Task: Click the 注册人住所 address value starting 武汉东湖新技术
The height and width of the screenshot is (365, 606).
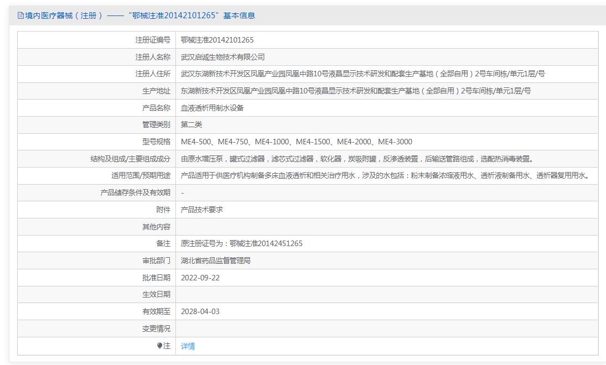Action: (363, 74)
